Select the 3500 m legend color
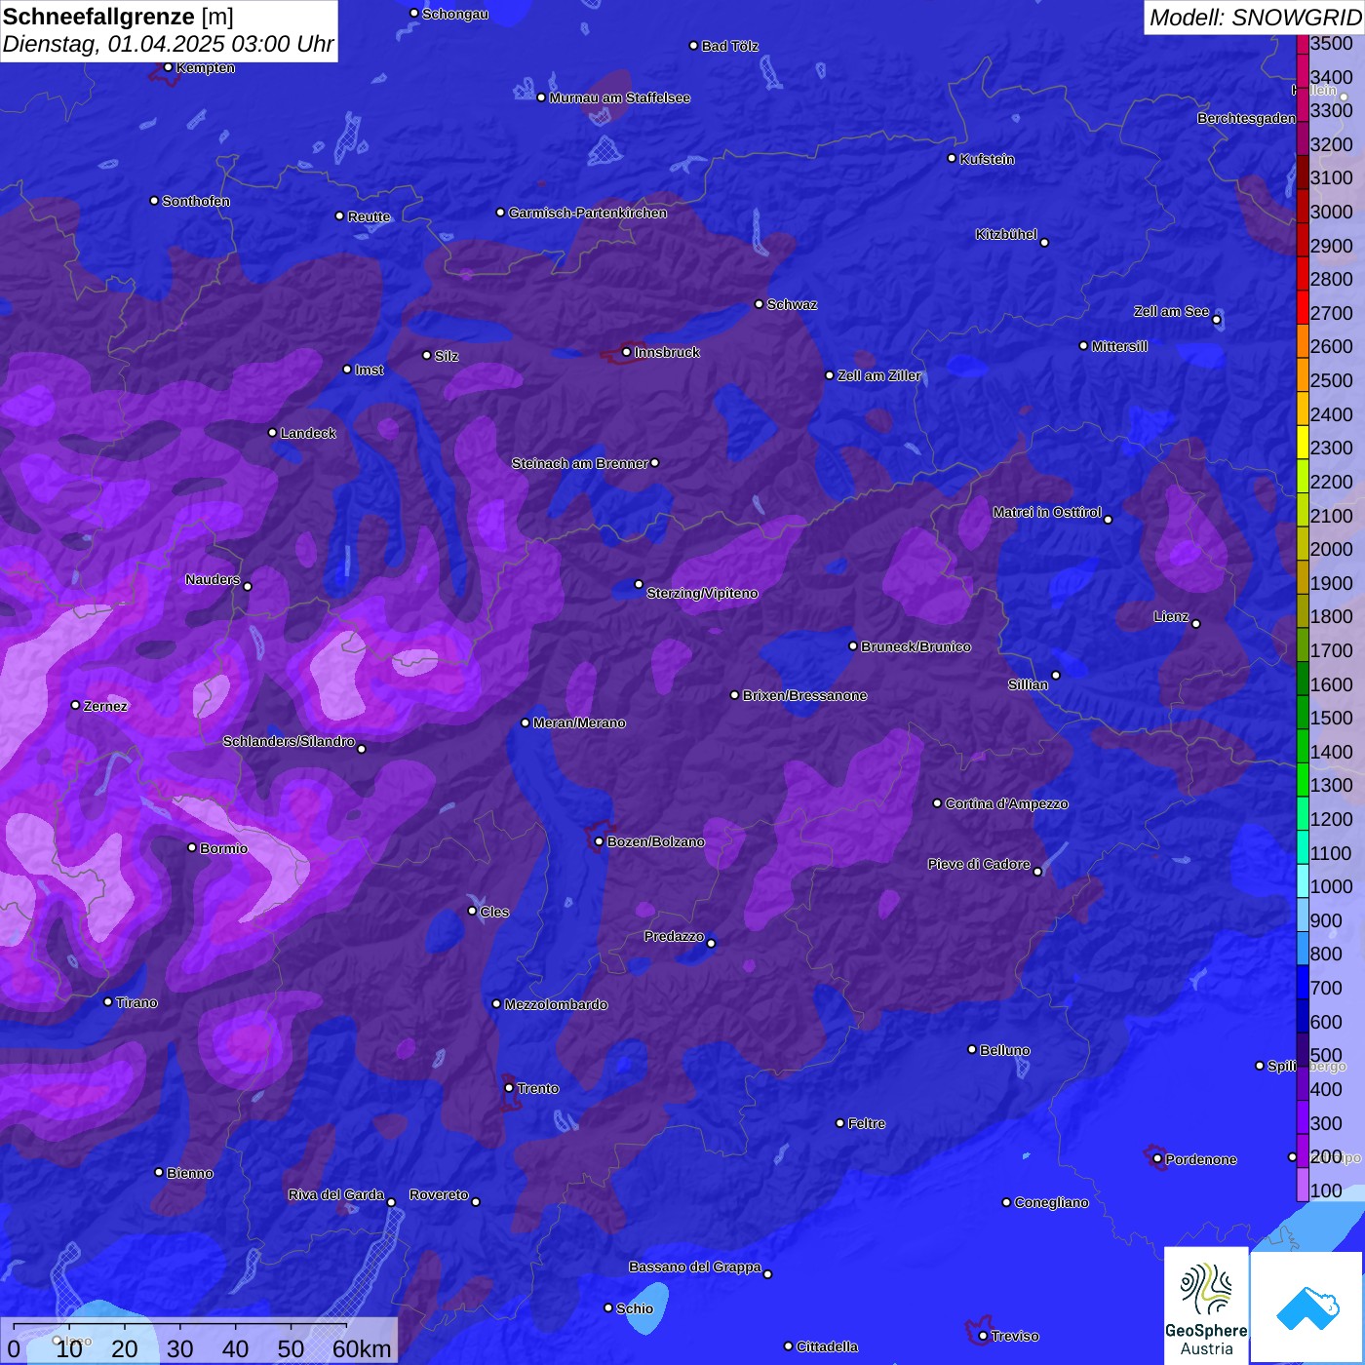 point(1302,43)
